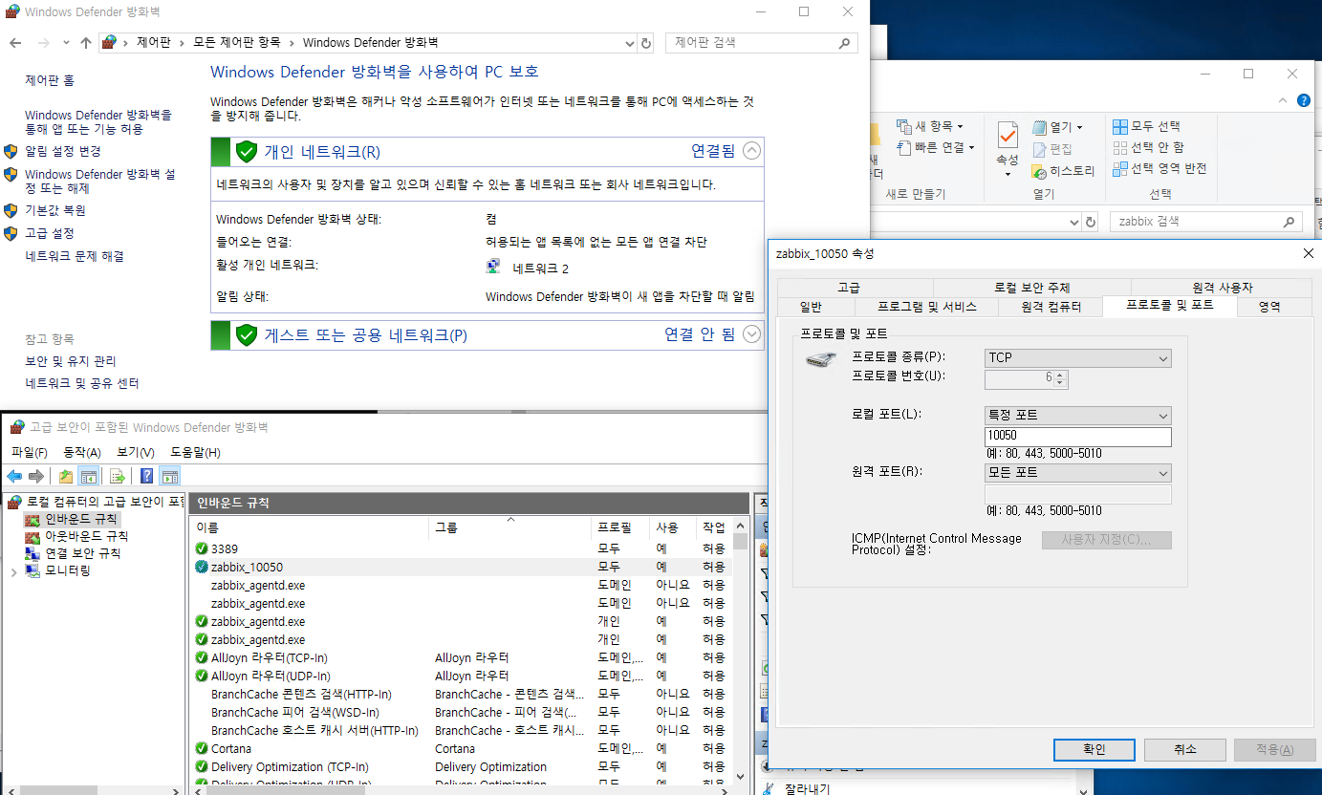Select 연결 보안 규칙 in the console tree

click(73, 553)
